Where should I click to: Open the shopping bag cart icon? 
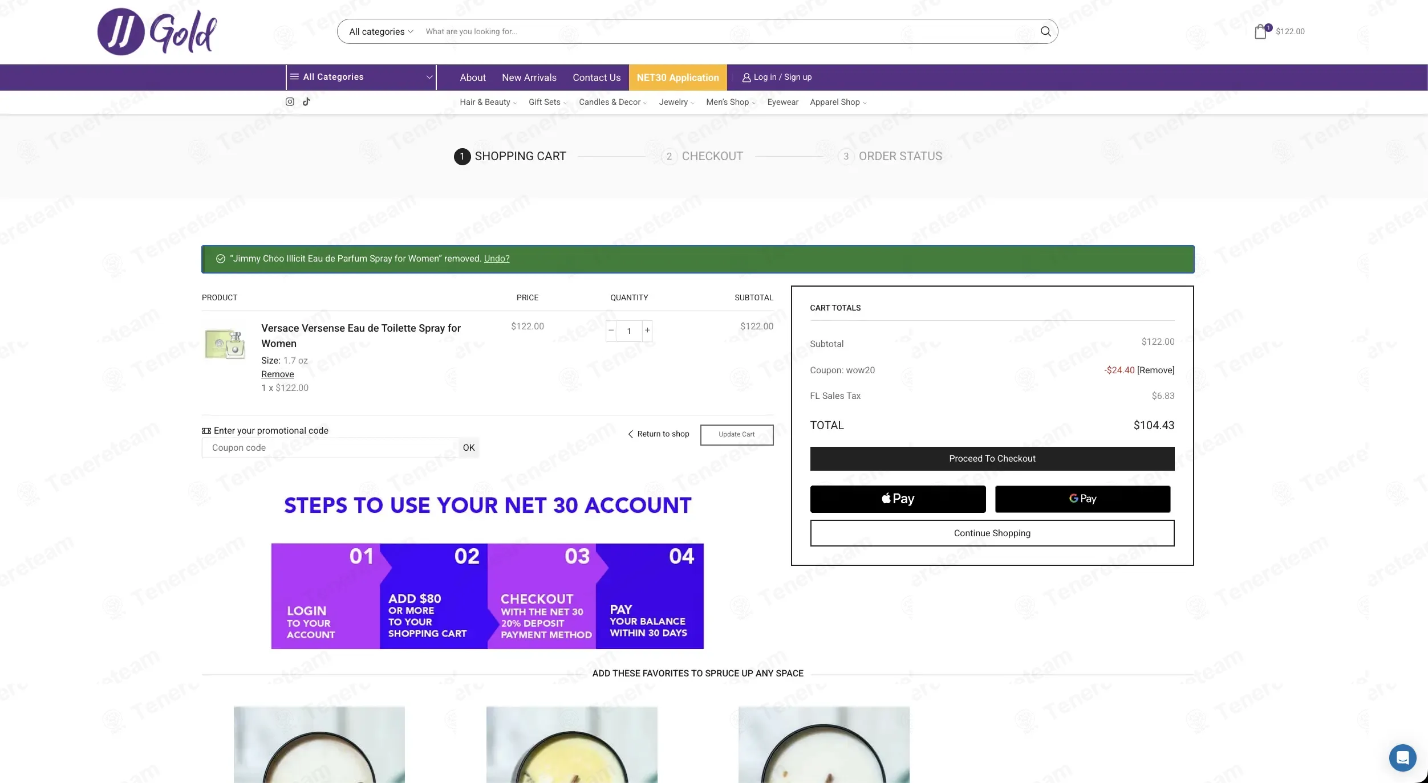coord(1260,31)
